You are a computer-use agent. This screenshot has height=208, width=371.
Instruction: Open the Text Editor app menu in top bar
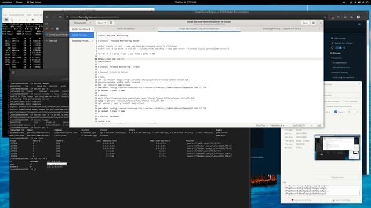click(x=34, y=2)
